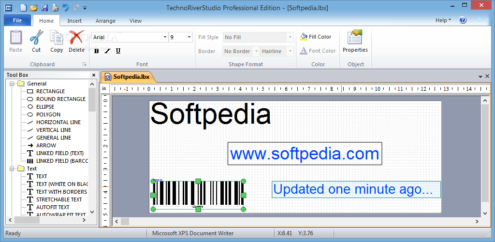Select the ARROW tool
The height and width of the screenshot is (242, 495).
click(x=42, y=145)
